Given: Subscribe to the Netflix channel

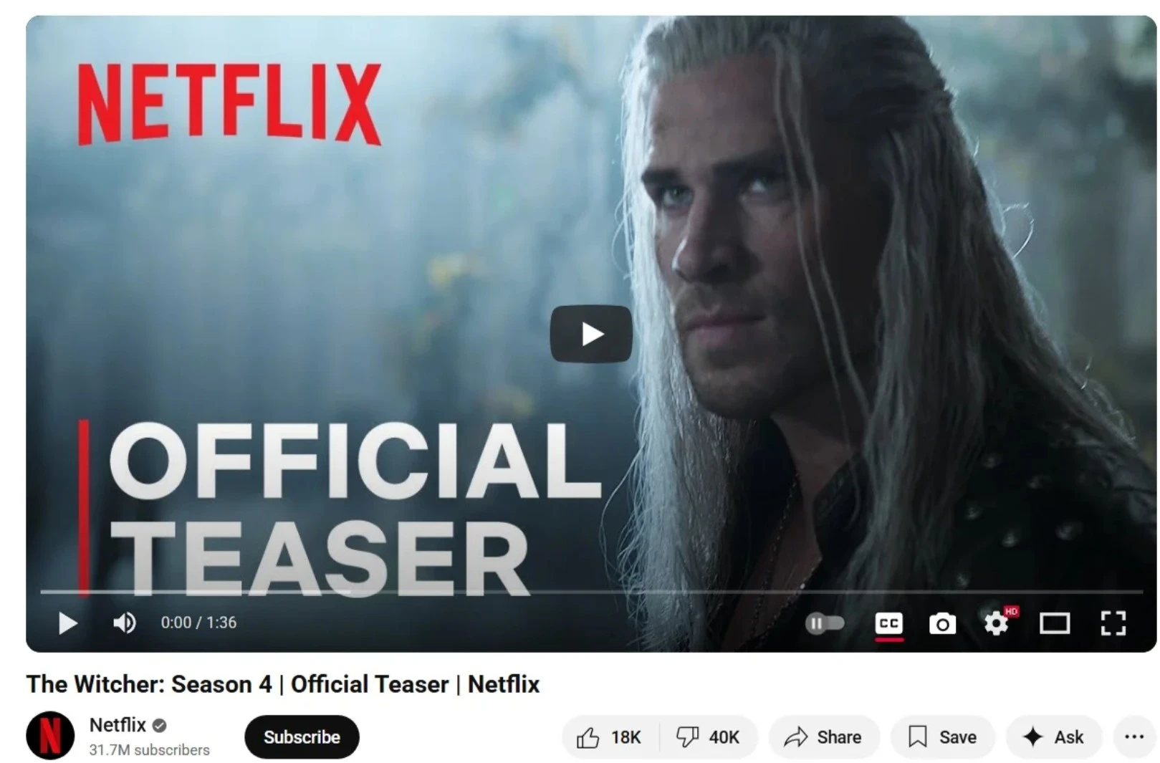Looking at the screenshot, I should click(x=302, y=737).
